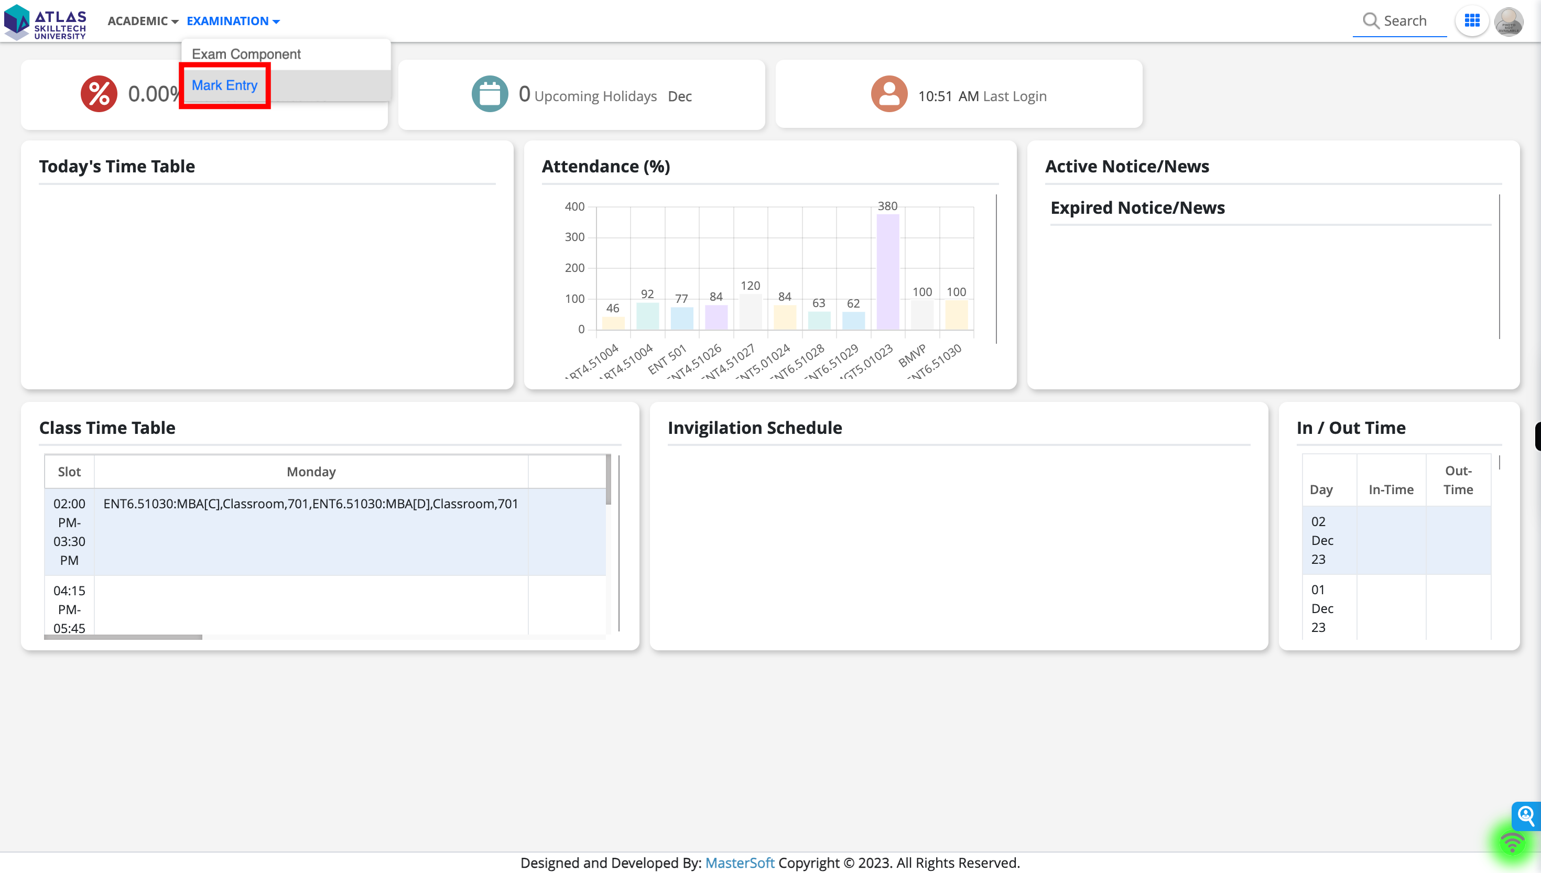1541x873 pixels.
Task: Click the Search input field
Action: pyautogui.click(x=1402, y=20)
